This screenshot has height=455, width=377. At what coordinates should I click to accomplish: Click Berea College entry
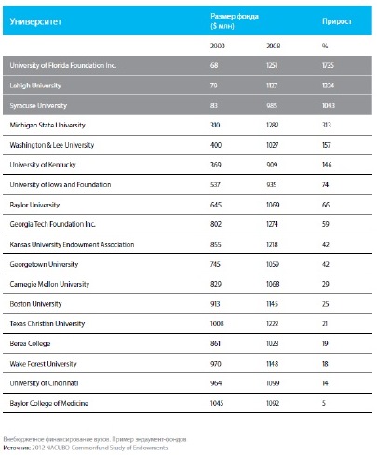pos(30,343)
